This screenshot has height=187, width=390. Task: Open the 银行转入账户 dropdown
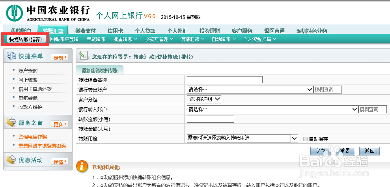pyautogui.click(x=272, y=109)
